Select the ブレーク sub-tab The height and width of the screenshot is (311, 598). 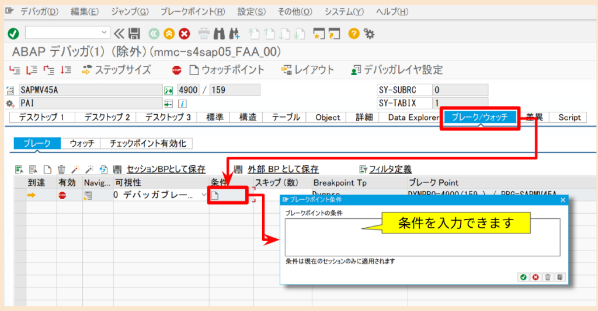point(37,143)
